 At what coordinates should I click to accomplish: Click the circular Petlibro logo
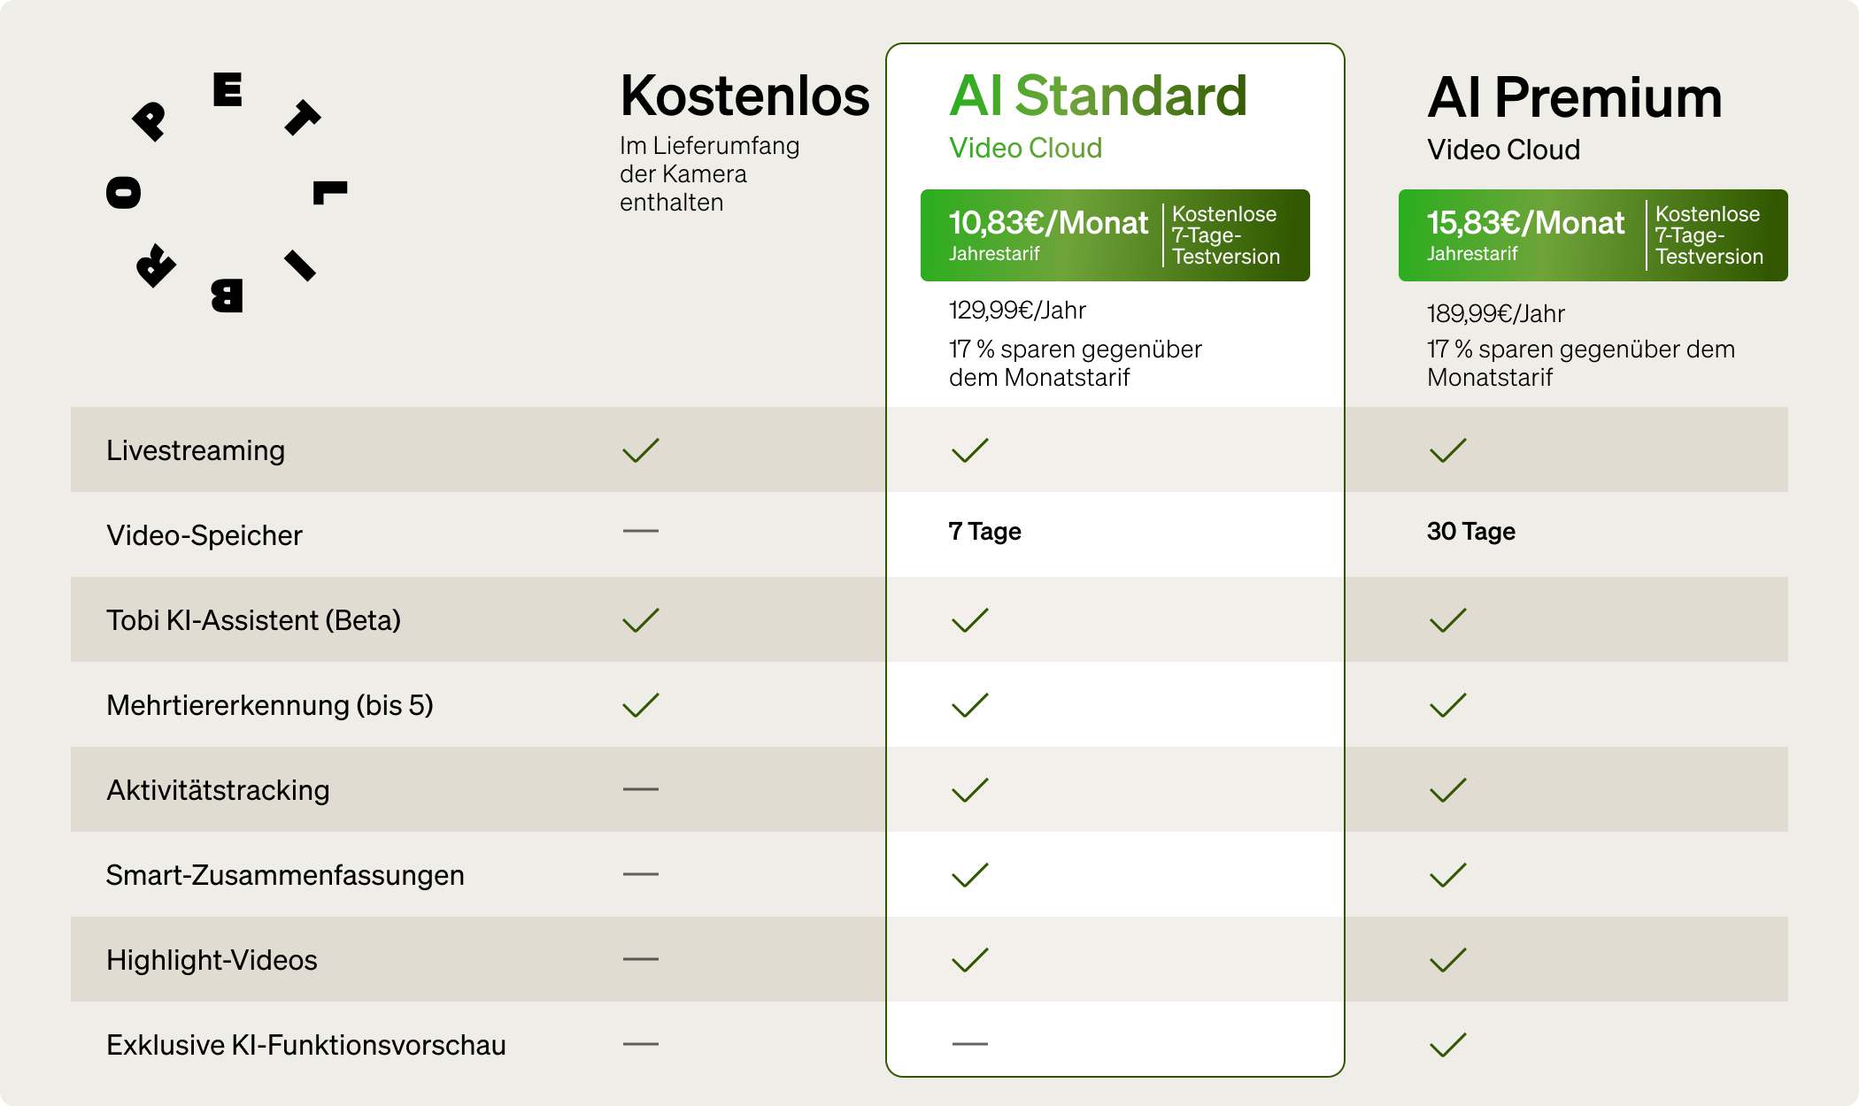(x=227, y=192)
